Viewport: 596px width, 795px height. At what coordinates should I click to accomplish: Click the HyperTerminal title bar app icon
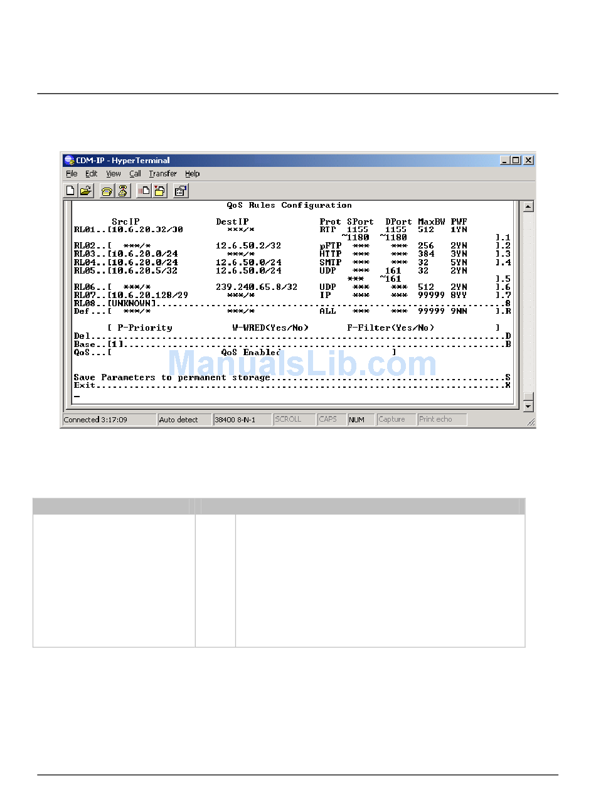[69, 160]
